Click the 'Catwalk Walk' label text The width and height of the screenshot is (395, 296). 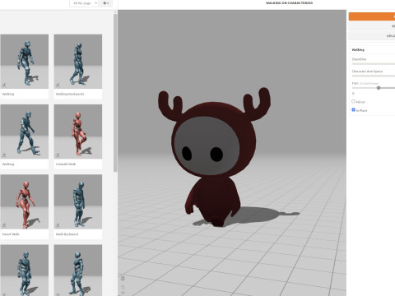click(x=66, y=164)
